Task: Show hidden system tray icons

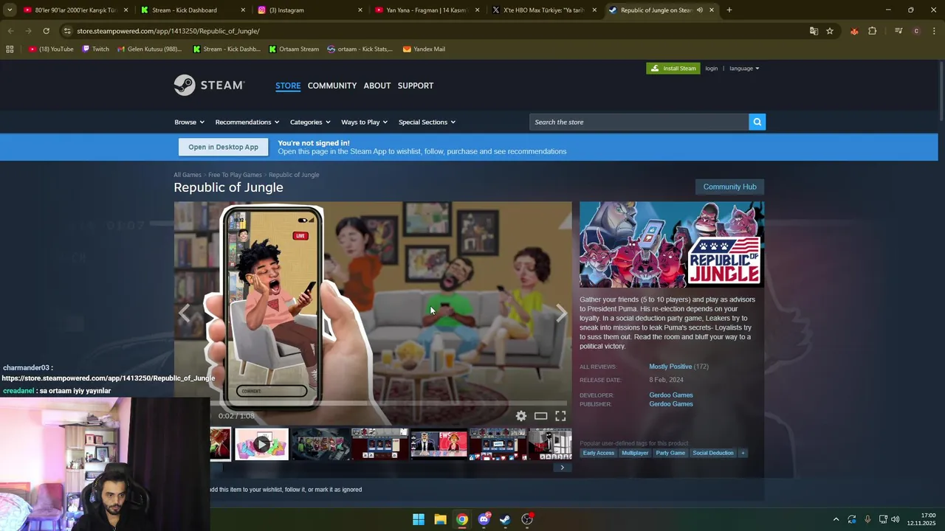Action: [836, 519]
